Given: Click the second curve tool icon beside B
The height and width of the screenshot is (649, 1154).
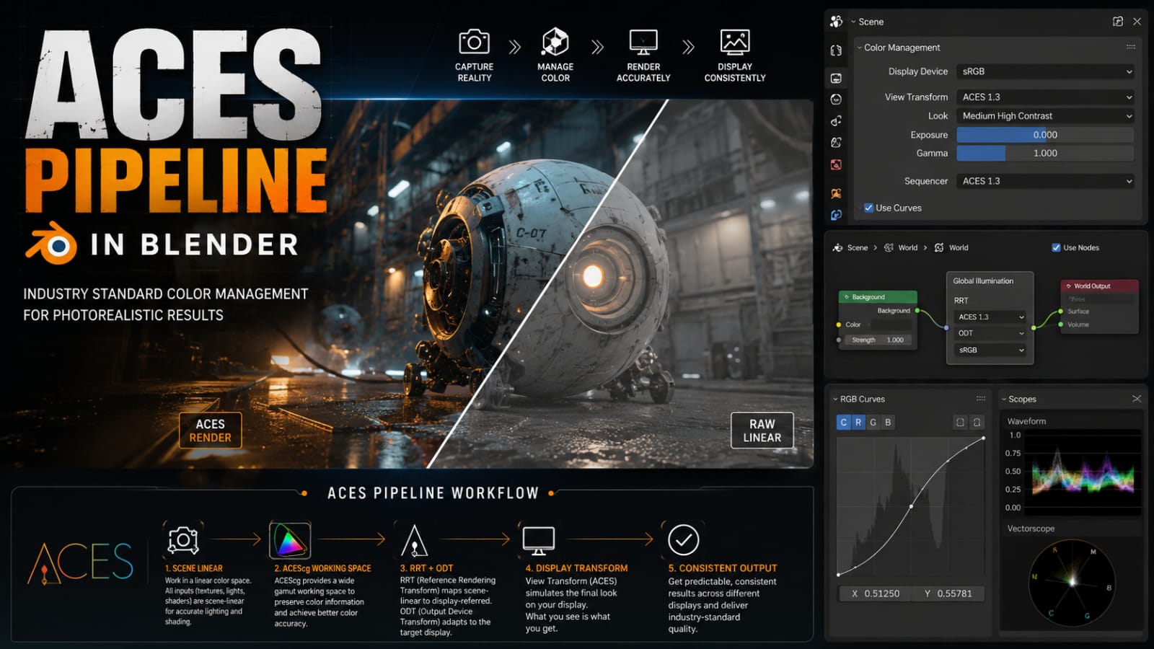Looking at the screenshot, I should pyautogui.click(x=977, y=423).
